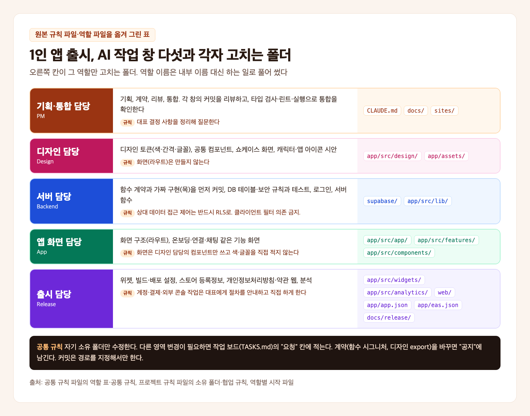Click the CLAUDE.md folder chip
The height and width of the screenshot is (416, 530).
(x=382, y=111)
